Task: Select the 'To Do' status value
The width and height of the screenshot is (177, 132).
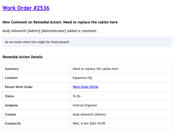Action: pyautogui.click(x=77, y=96)
